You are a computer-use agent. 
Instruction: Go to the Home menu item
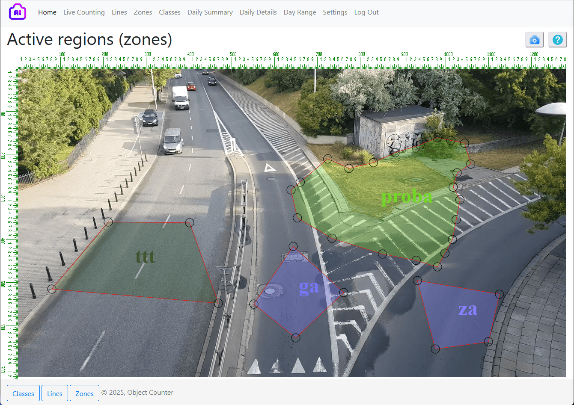point(47,12)
